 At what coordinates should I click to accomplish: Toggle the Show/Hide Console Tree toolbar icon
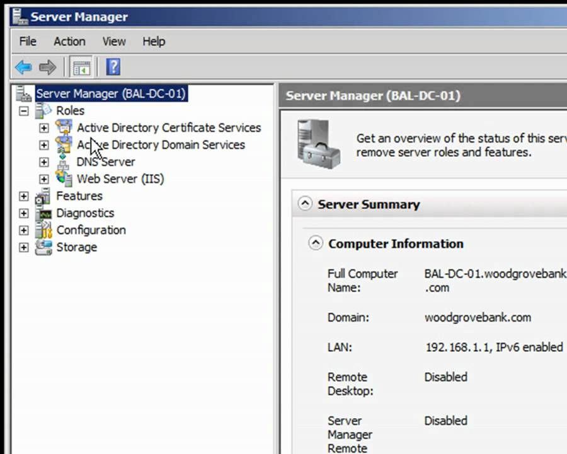tap(81, 67)
